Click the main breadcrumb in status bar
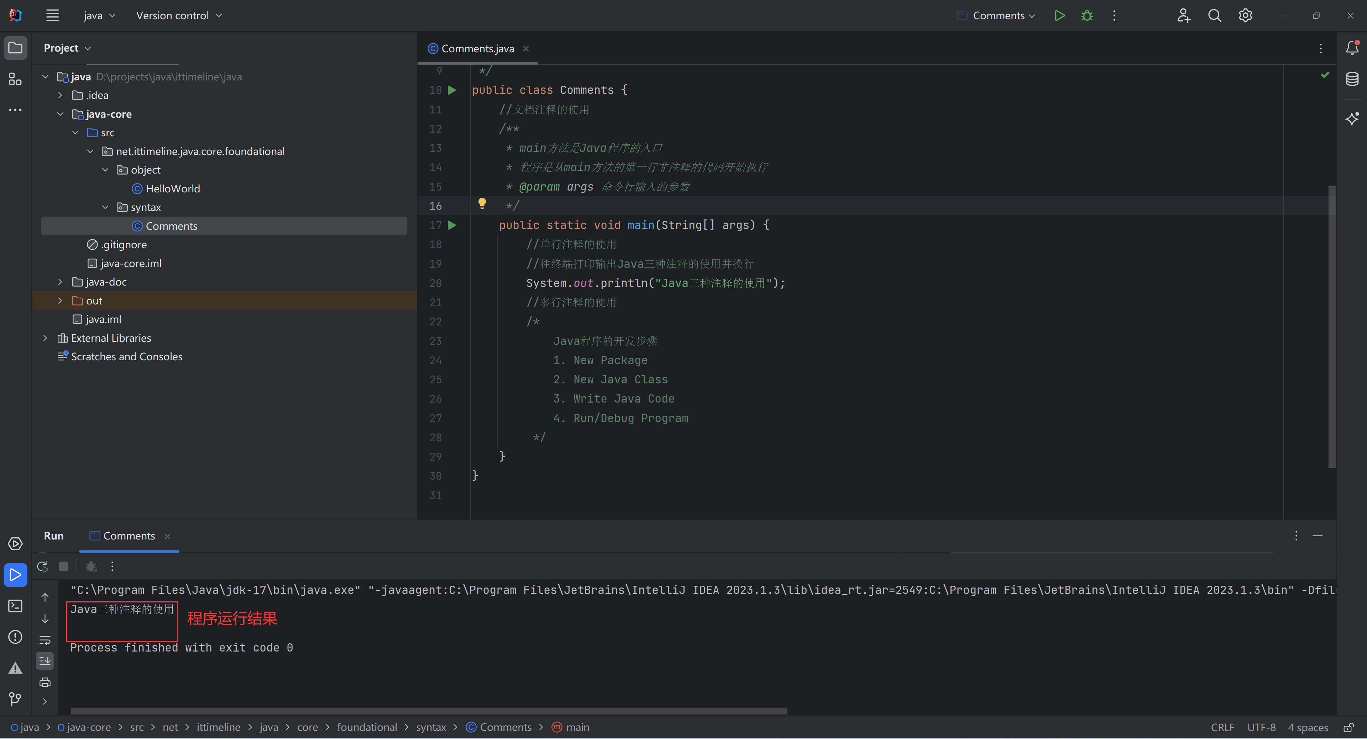 pos(570,727)
